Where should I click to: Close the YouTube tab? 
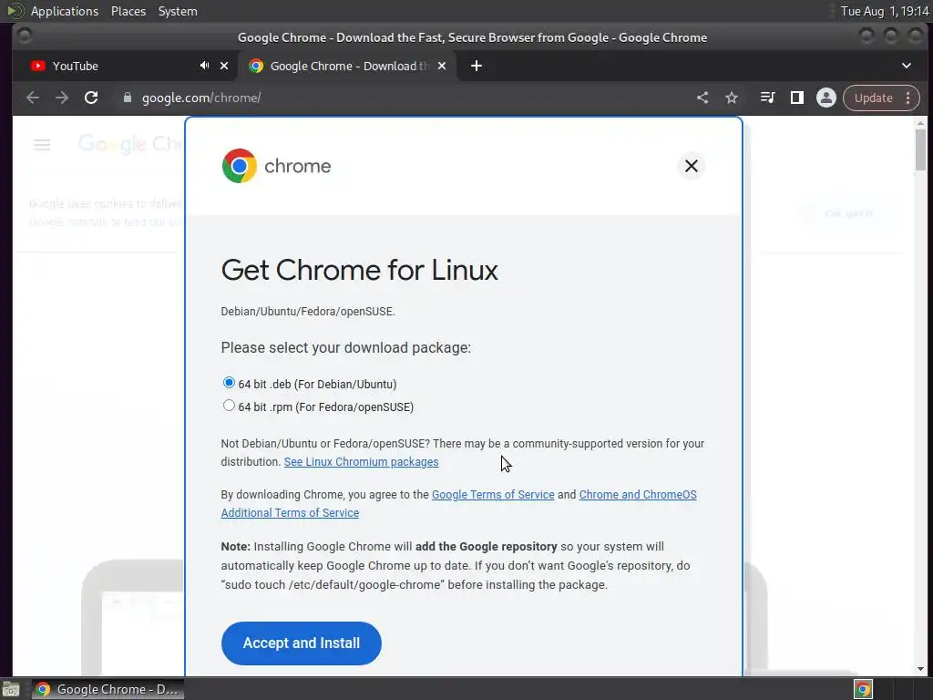pyautogui.click(x=224, y=66)
